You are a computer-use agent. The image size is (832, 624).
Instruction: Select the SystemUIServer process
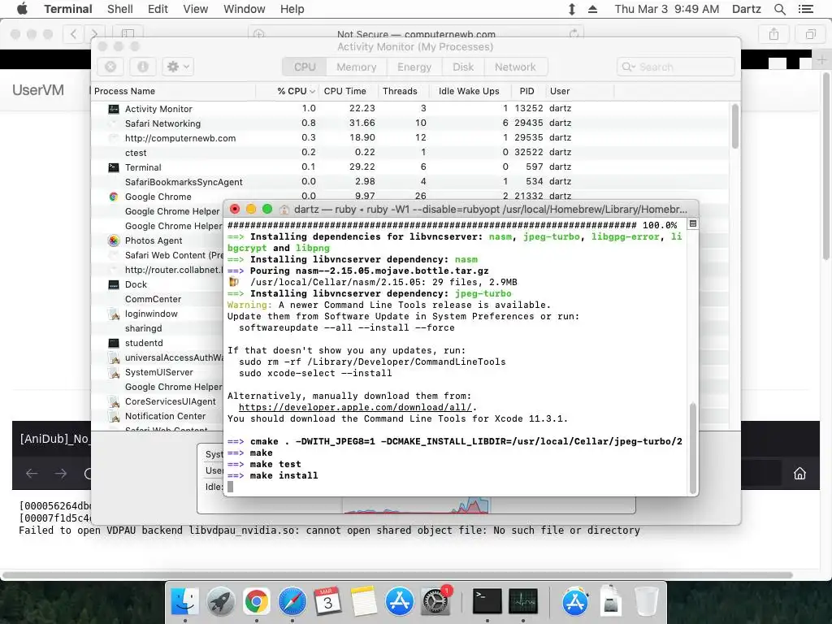click(158, 372)
